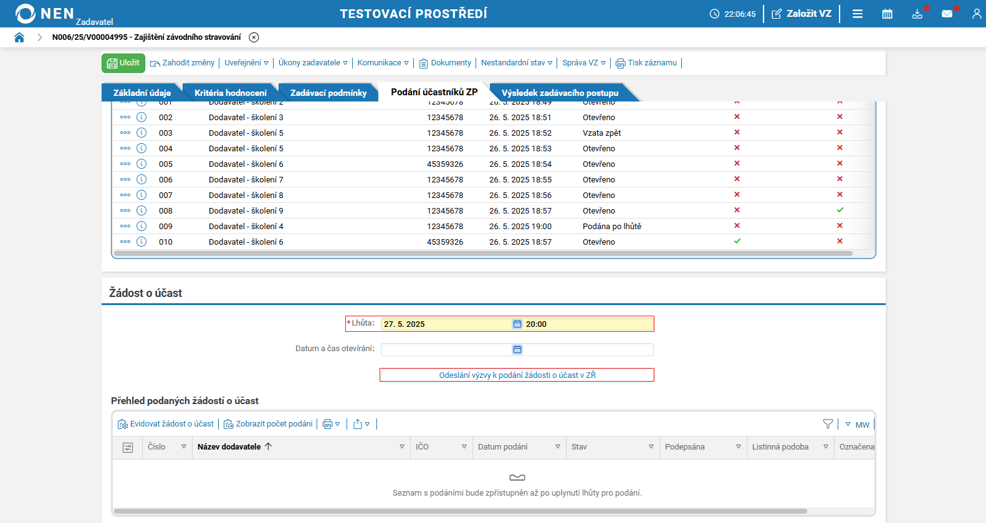The image size is (986, 523).
Task: Expand the Správa VZ dropdown
Action: (584, 63)
